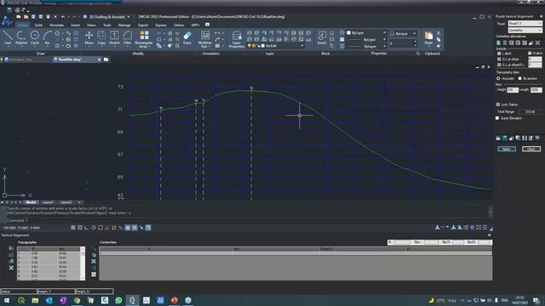This screenshot has width=545, height=306.
Task: Open Chrome from the taskbar
Action: (x=77, y=300)
